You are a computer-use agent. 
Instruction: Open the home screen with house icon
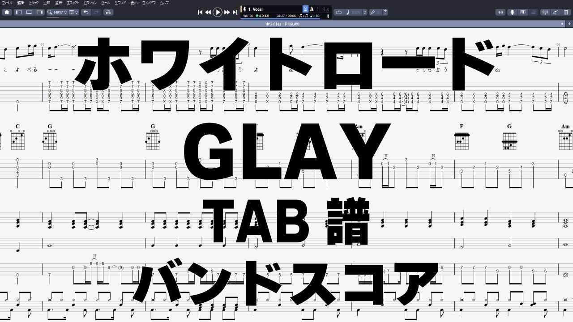[x=7, y=12]
